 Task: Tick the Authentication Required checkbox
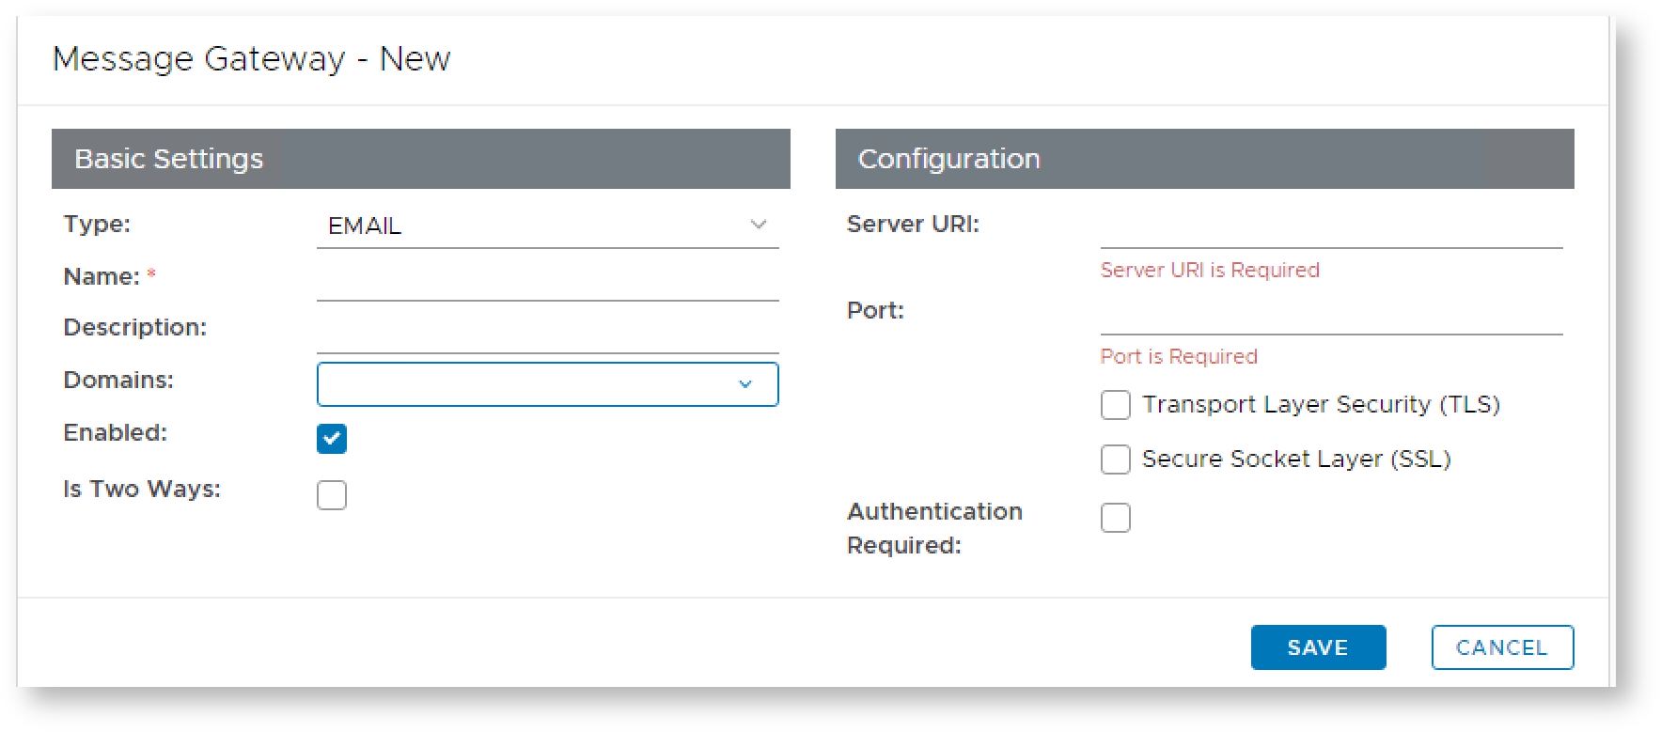[1116, 518]
